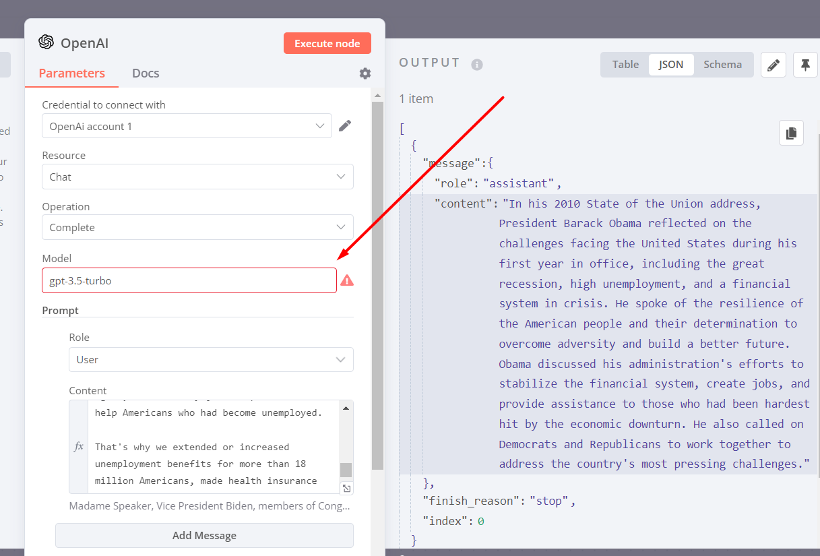Open the Resource dropdown showing Chat
This screenshot has height=556, width=820.
click(x=197, y=177)
